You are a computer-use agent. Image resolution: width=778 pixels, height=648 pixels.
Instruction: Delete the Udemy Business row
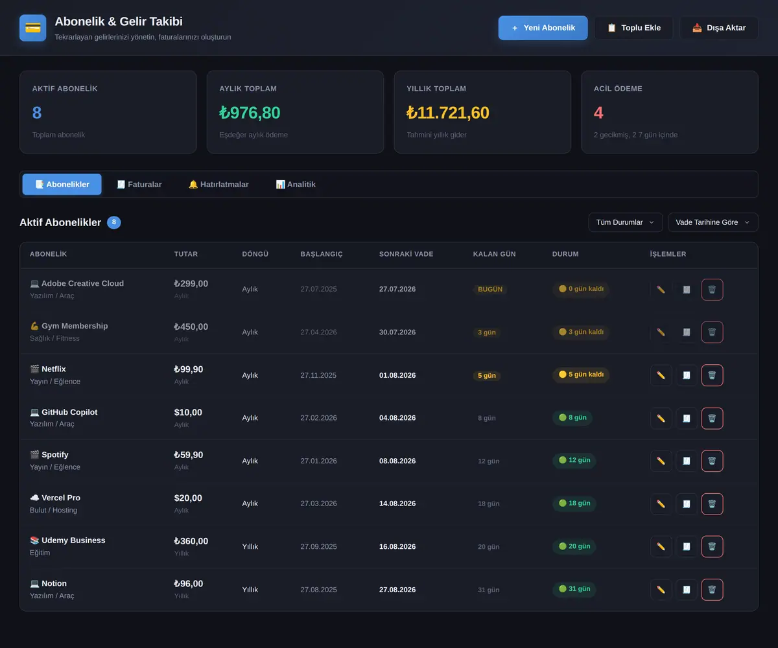click(x=712, y=547)
